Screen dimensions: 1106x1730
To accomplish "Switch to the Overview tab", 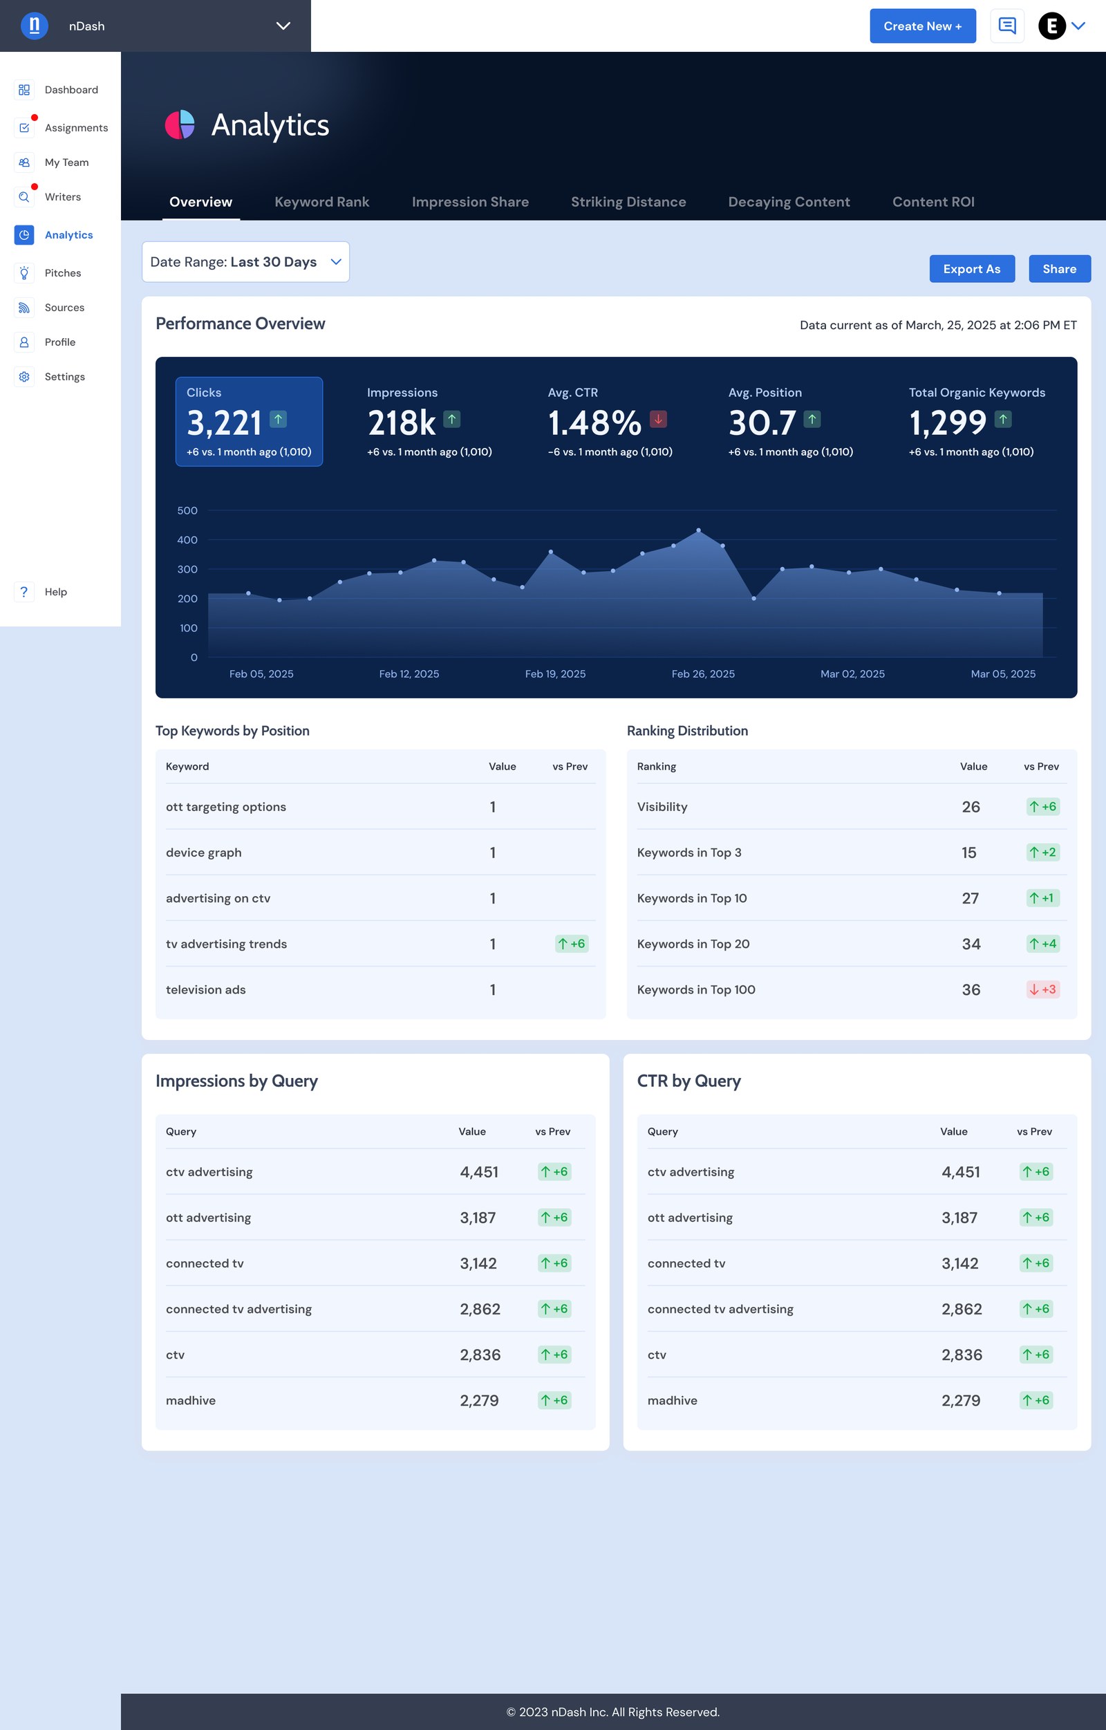I will click(201, 202).
